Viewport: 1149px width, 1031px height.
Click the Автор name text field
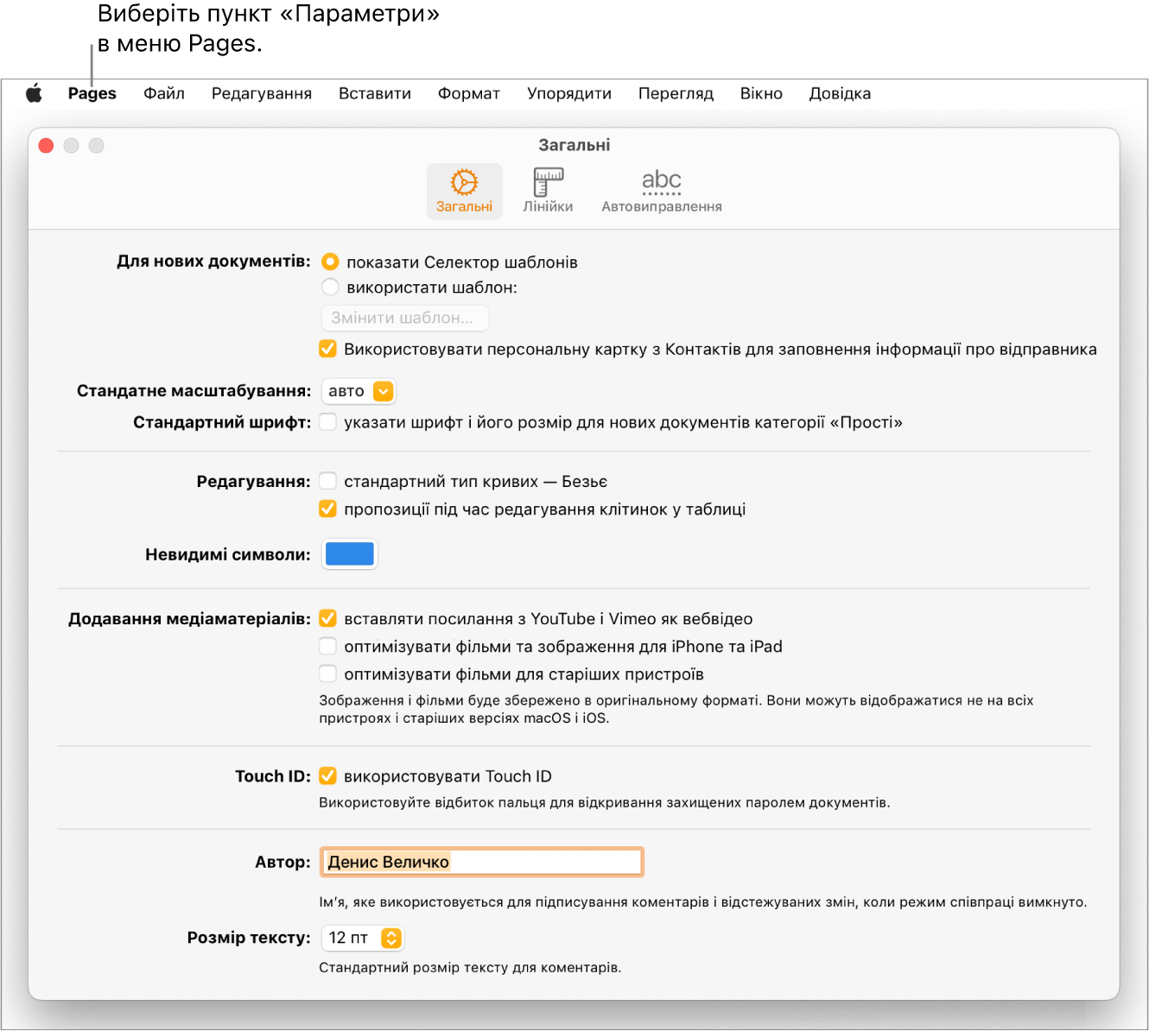point(481,862)
